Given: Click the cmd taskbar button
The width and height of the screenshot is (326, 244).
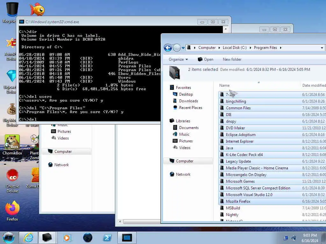Looking at the screenshot, I should (127, 238).
